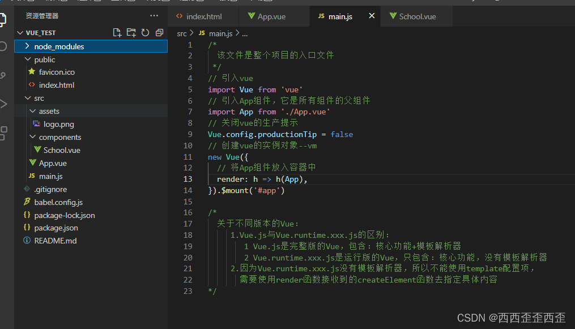This screenshot has width=575, height=329.
Task: Click the src breadcrumb segment
Action: click(181, 33)
